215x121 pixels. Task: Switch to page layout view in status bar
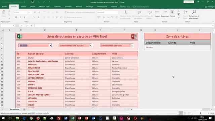point(185,113)
